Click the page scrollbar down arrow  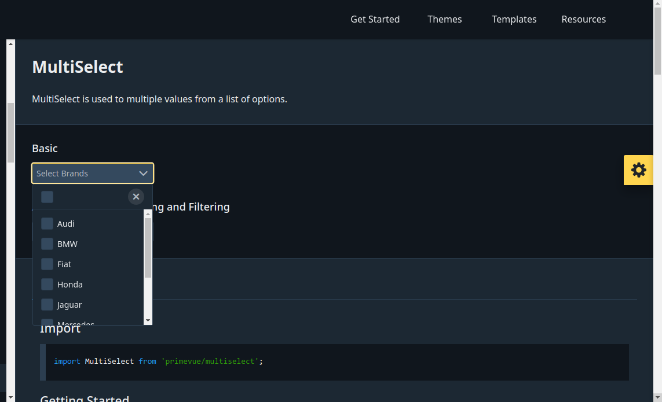tap(657, 397)
